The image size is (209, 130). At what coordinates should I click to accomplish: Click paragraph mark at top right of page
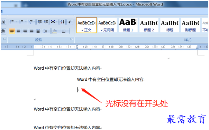169,58
